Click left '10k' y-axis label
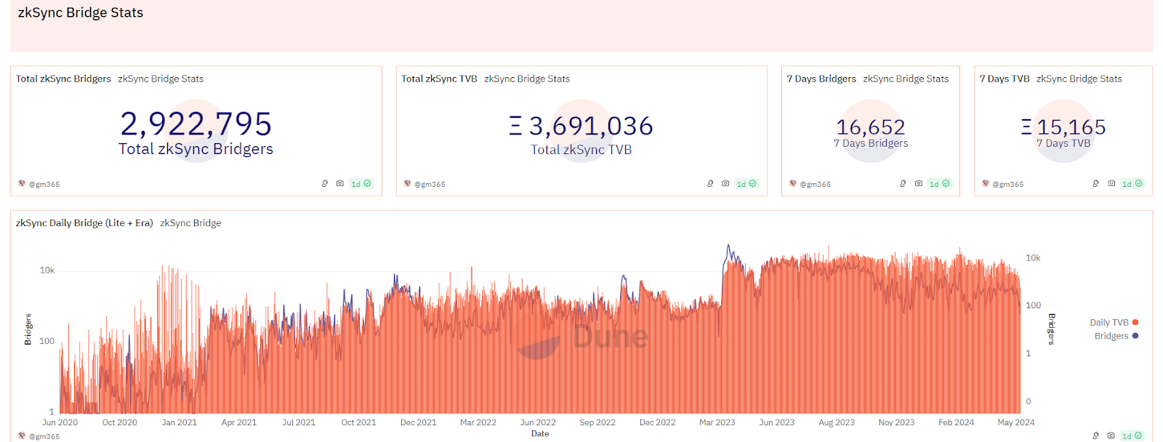The image size is (1163, 442). (47, 270)
